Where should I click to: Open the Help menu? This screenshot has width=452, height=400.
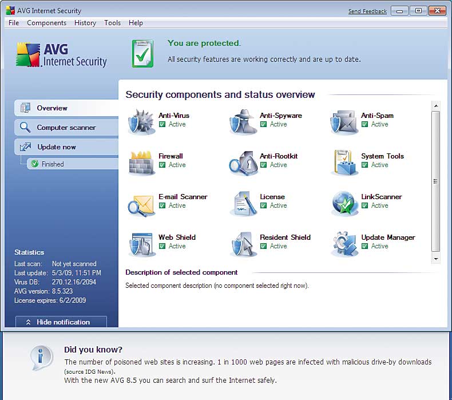[x=136, y=23]
